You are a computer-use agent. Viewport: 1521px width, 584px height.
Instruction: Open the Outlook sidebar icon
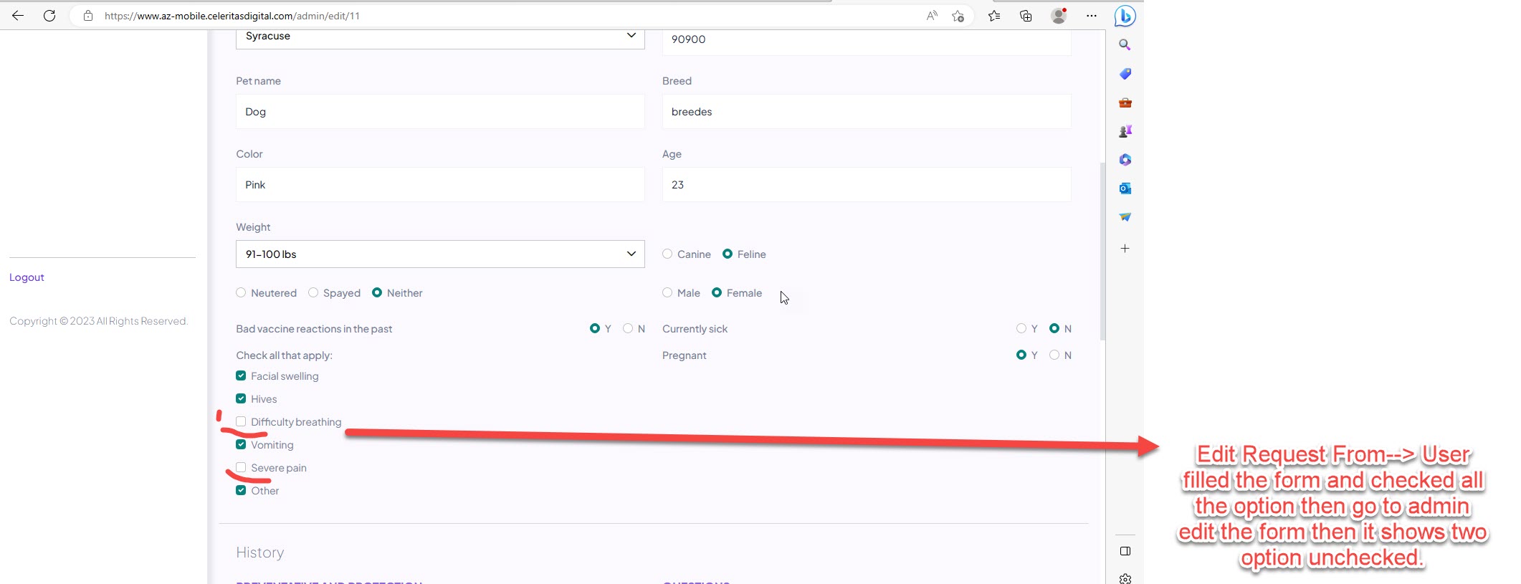click(x=1125, y=188)
